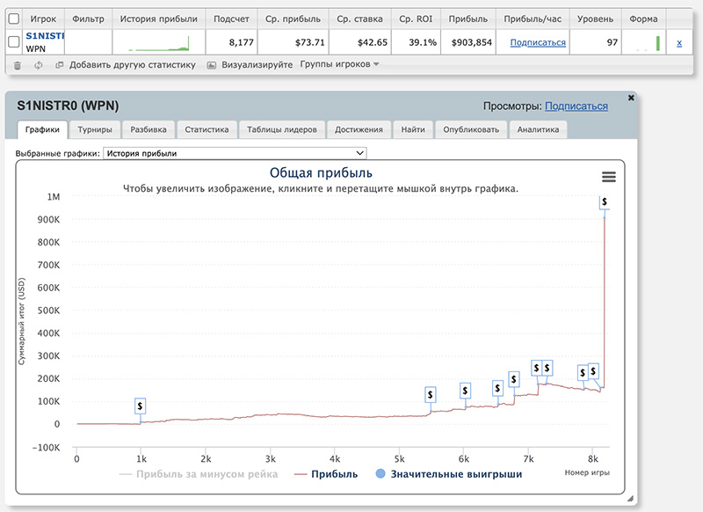Screen dimensions: 703x512
Task: Switch to the Турниры tab
Action: click(x=94, y=129)
